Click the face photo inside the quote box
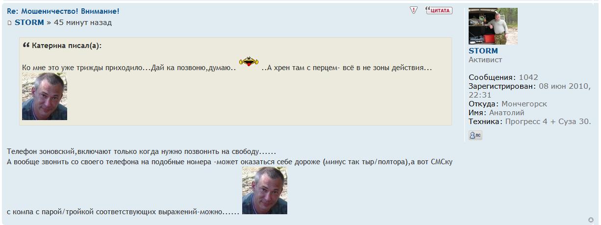 pyautogui.click(x=45, y=97)
